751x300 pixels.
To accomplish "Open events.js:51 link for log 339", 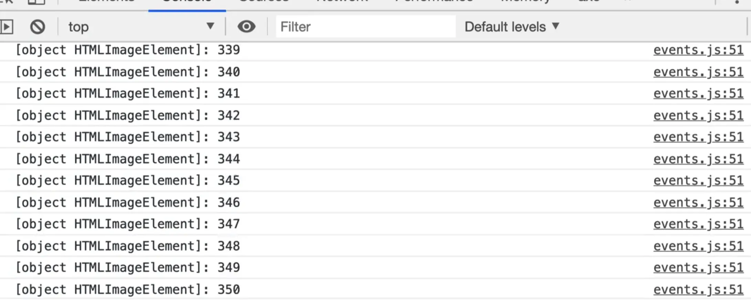I will click(698, 50).
